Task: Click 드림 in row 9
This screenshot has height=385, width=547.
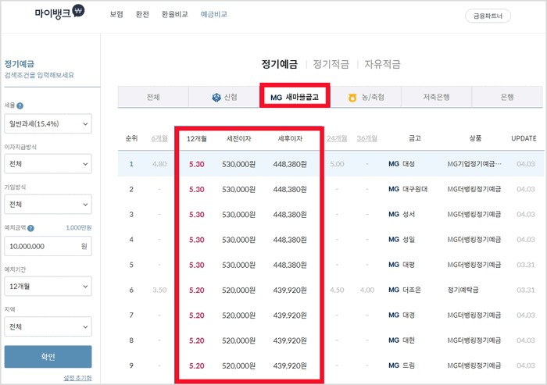Action: [x=409, y=365]
